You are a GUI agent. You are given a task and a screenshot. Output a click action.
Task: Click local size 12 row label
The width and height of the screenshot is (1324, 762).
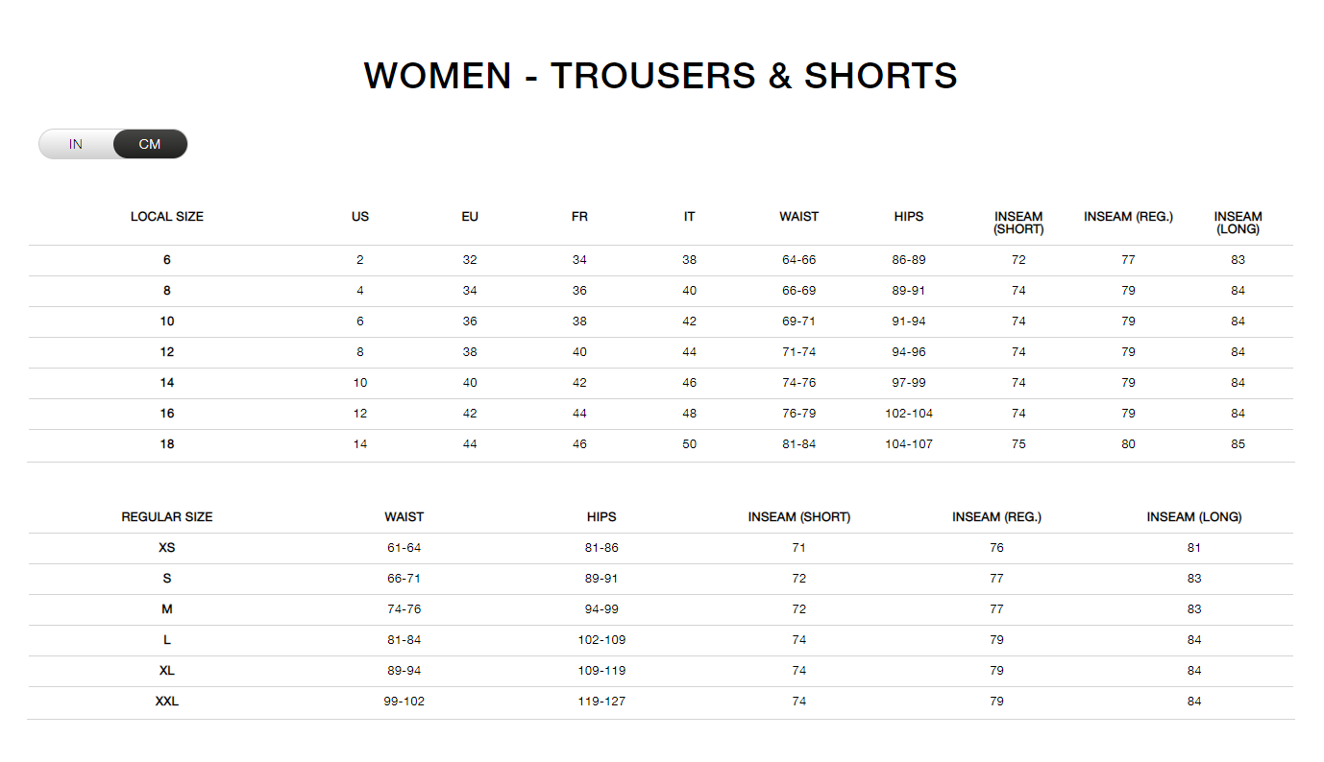click(x=167, y=352)
